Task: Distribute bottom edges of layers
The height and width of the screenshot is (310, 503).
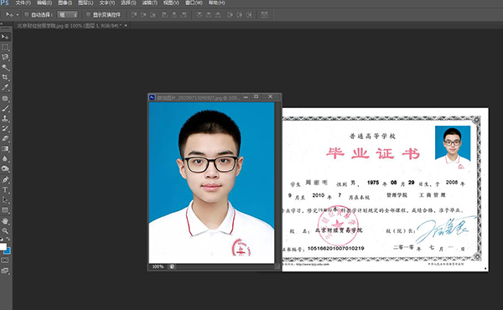Action: [x=218, y=15]
